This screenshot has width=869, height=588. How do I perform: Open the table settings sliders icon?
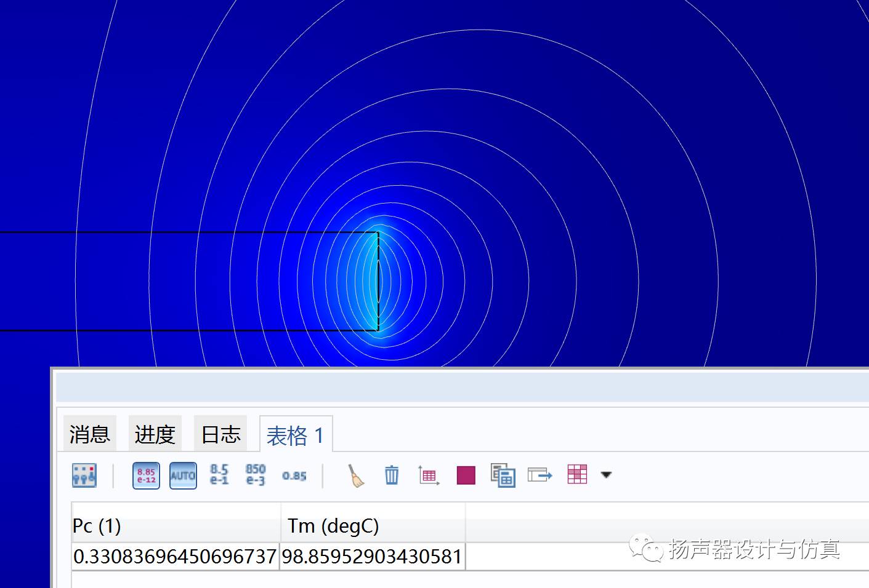(84, 475)
